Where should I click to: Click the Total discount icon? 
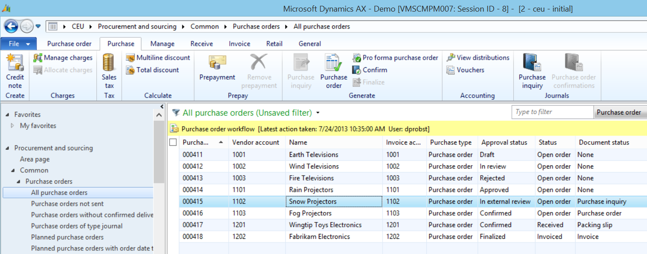click(x=130, y=70)
